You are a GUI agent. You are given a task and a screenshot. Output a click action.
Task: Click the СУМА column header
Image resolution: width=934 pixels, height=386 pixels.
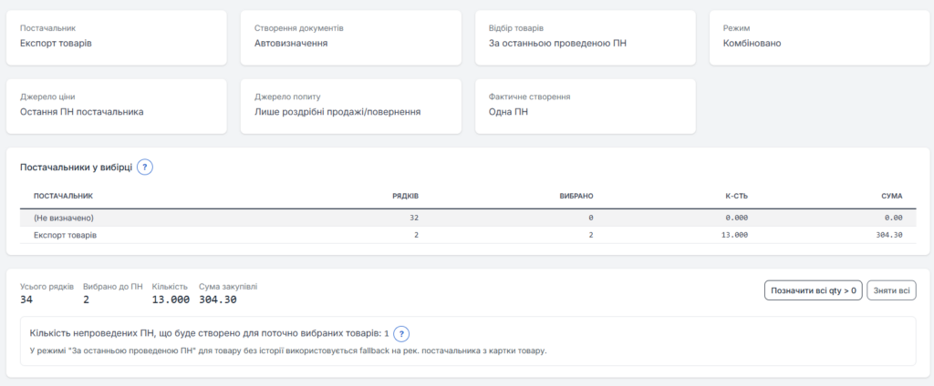pyautogui.click(x=891, y=196)
